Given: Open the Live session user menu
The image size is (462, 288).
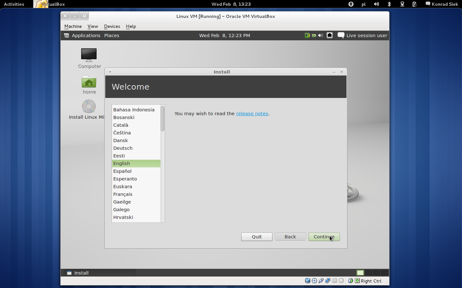Looking at the screenshot, I should point(367,36).
